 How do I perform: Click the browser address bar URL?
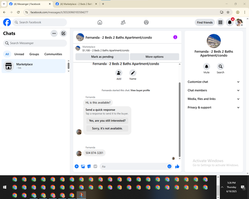59,12
